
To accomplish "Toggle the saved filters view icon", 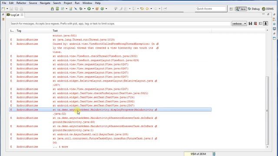I will click(x=260, y=23).
